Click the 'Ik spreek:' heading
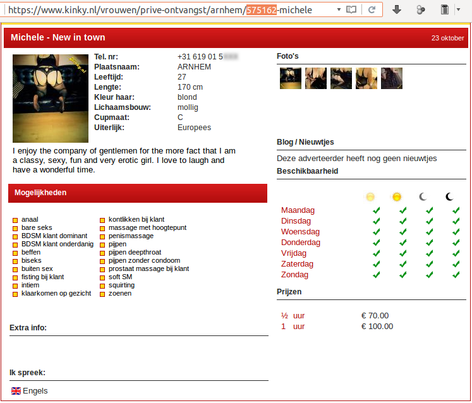This screenshot has width=472, height=403. pyautogui.click(x=27, y=373)
